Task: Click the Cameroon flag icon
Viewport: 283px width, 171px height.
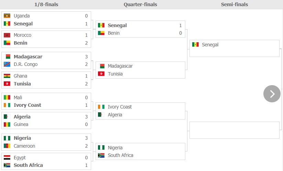Action: (7, 146)
